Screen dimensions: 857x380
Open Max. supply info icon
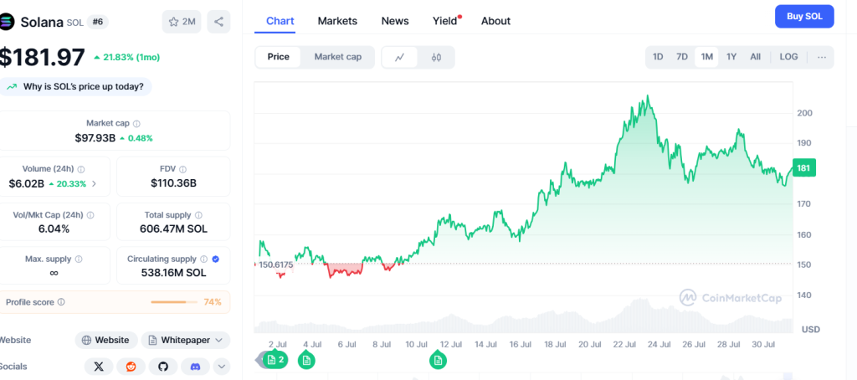click(x=79, y=259)
